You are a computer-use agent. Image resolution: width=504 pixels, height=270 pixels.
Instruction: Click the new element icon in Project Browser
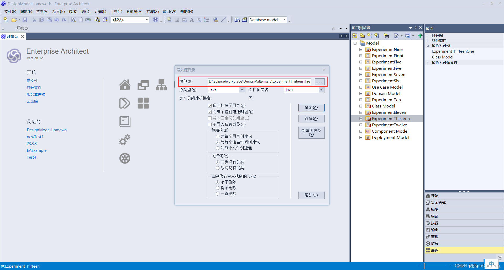pyautogui.click(x=377, y=36)
